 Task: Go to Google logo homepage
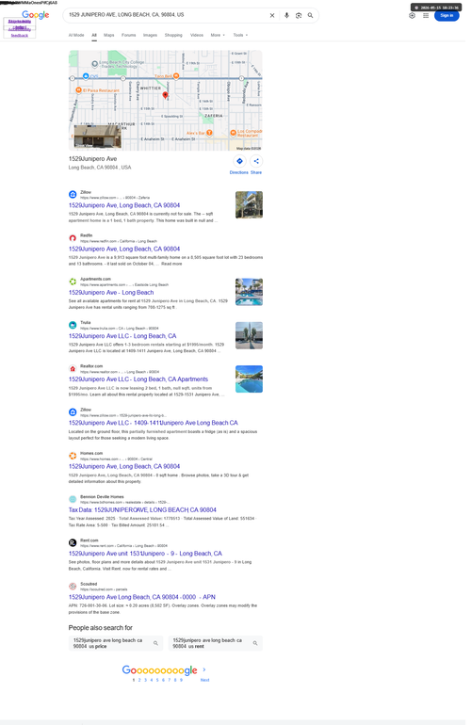[x=36, y=15]
